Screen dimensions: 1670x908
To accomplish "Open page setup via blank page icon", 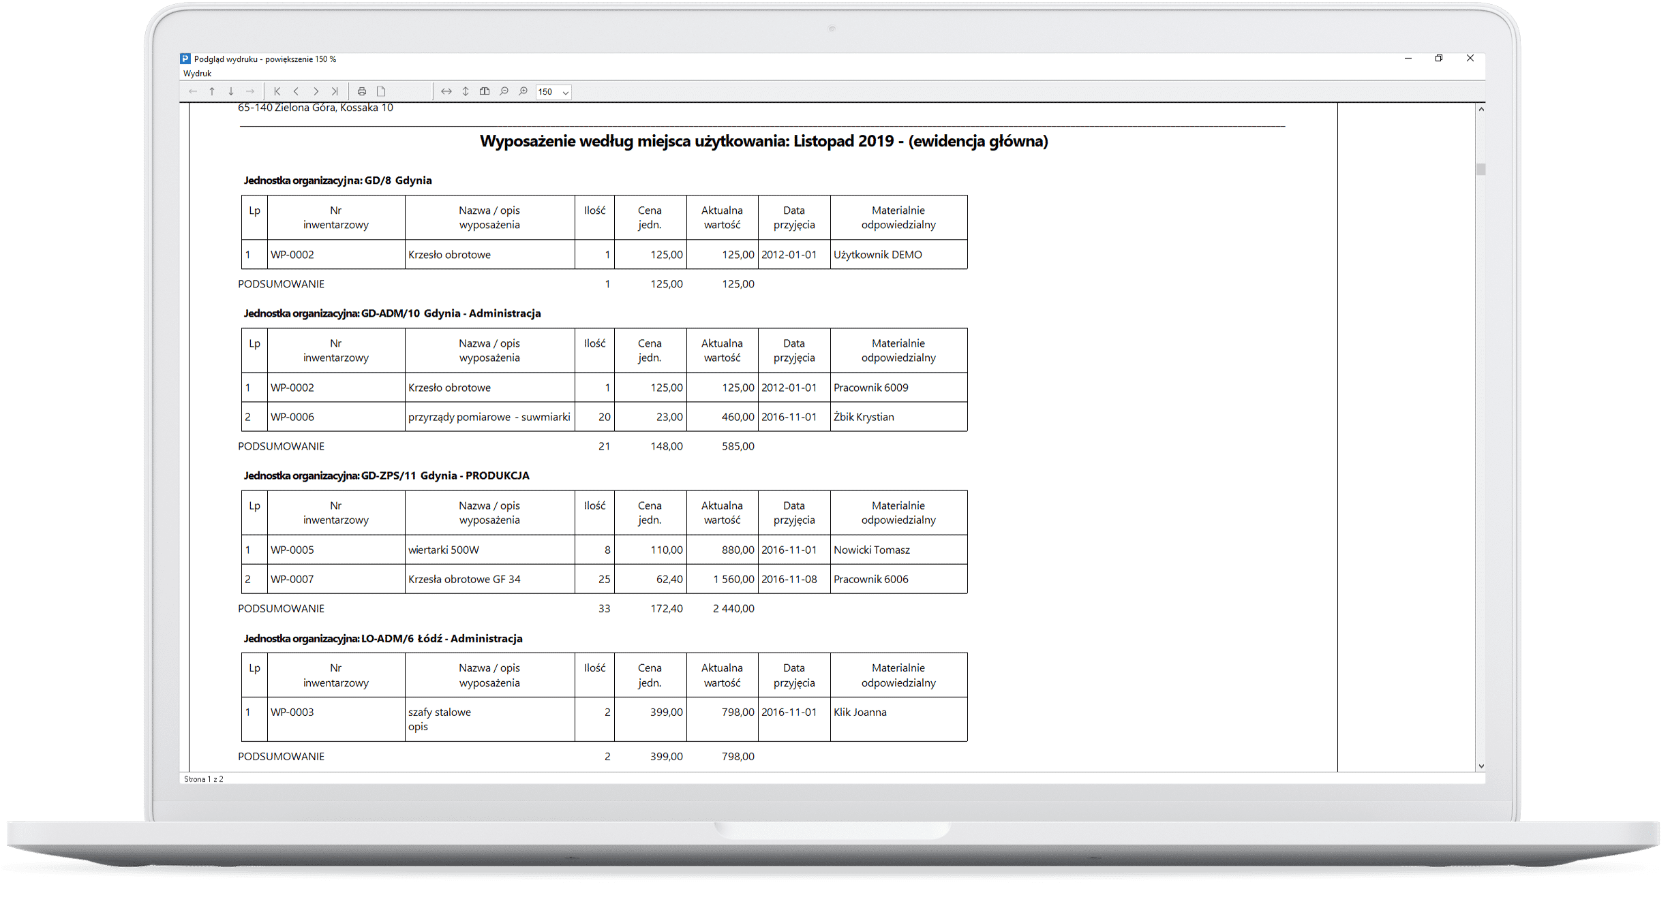I will [x=381, y=91].
